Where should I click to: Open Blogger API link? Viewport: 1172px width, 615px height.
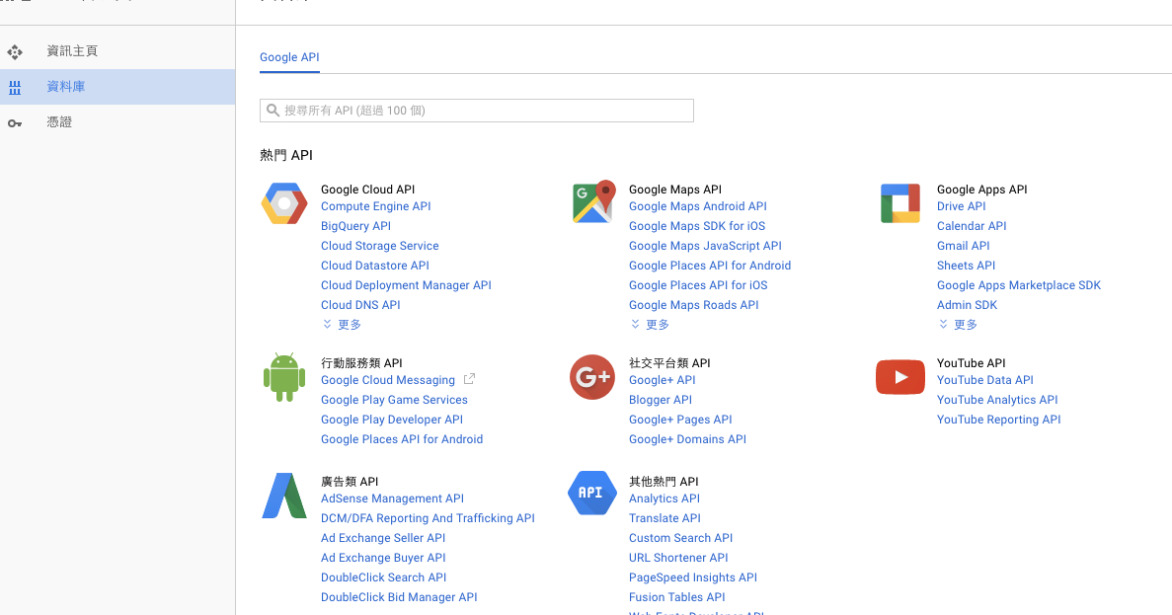661,400
